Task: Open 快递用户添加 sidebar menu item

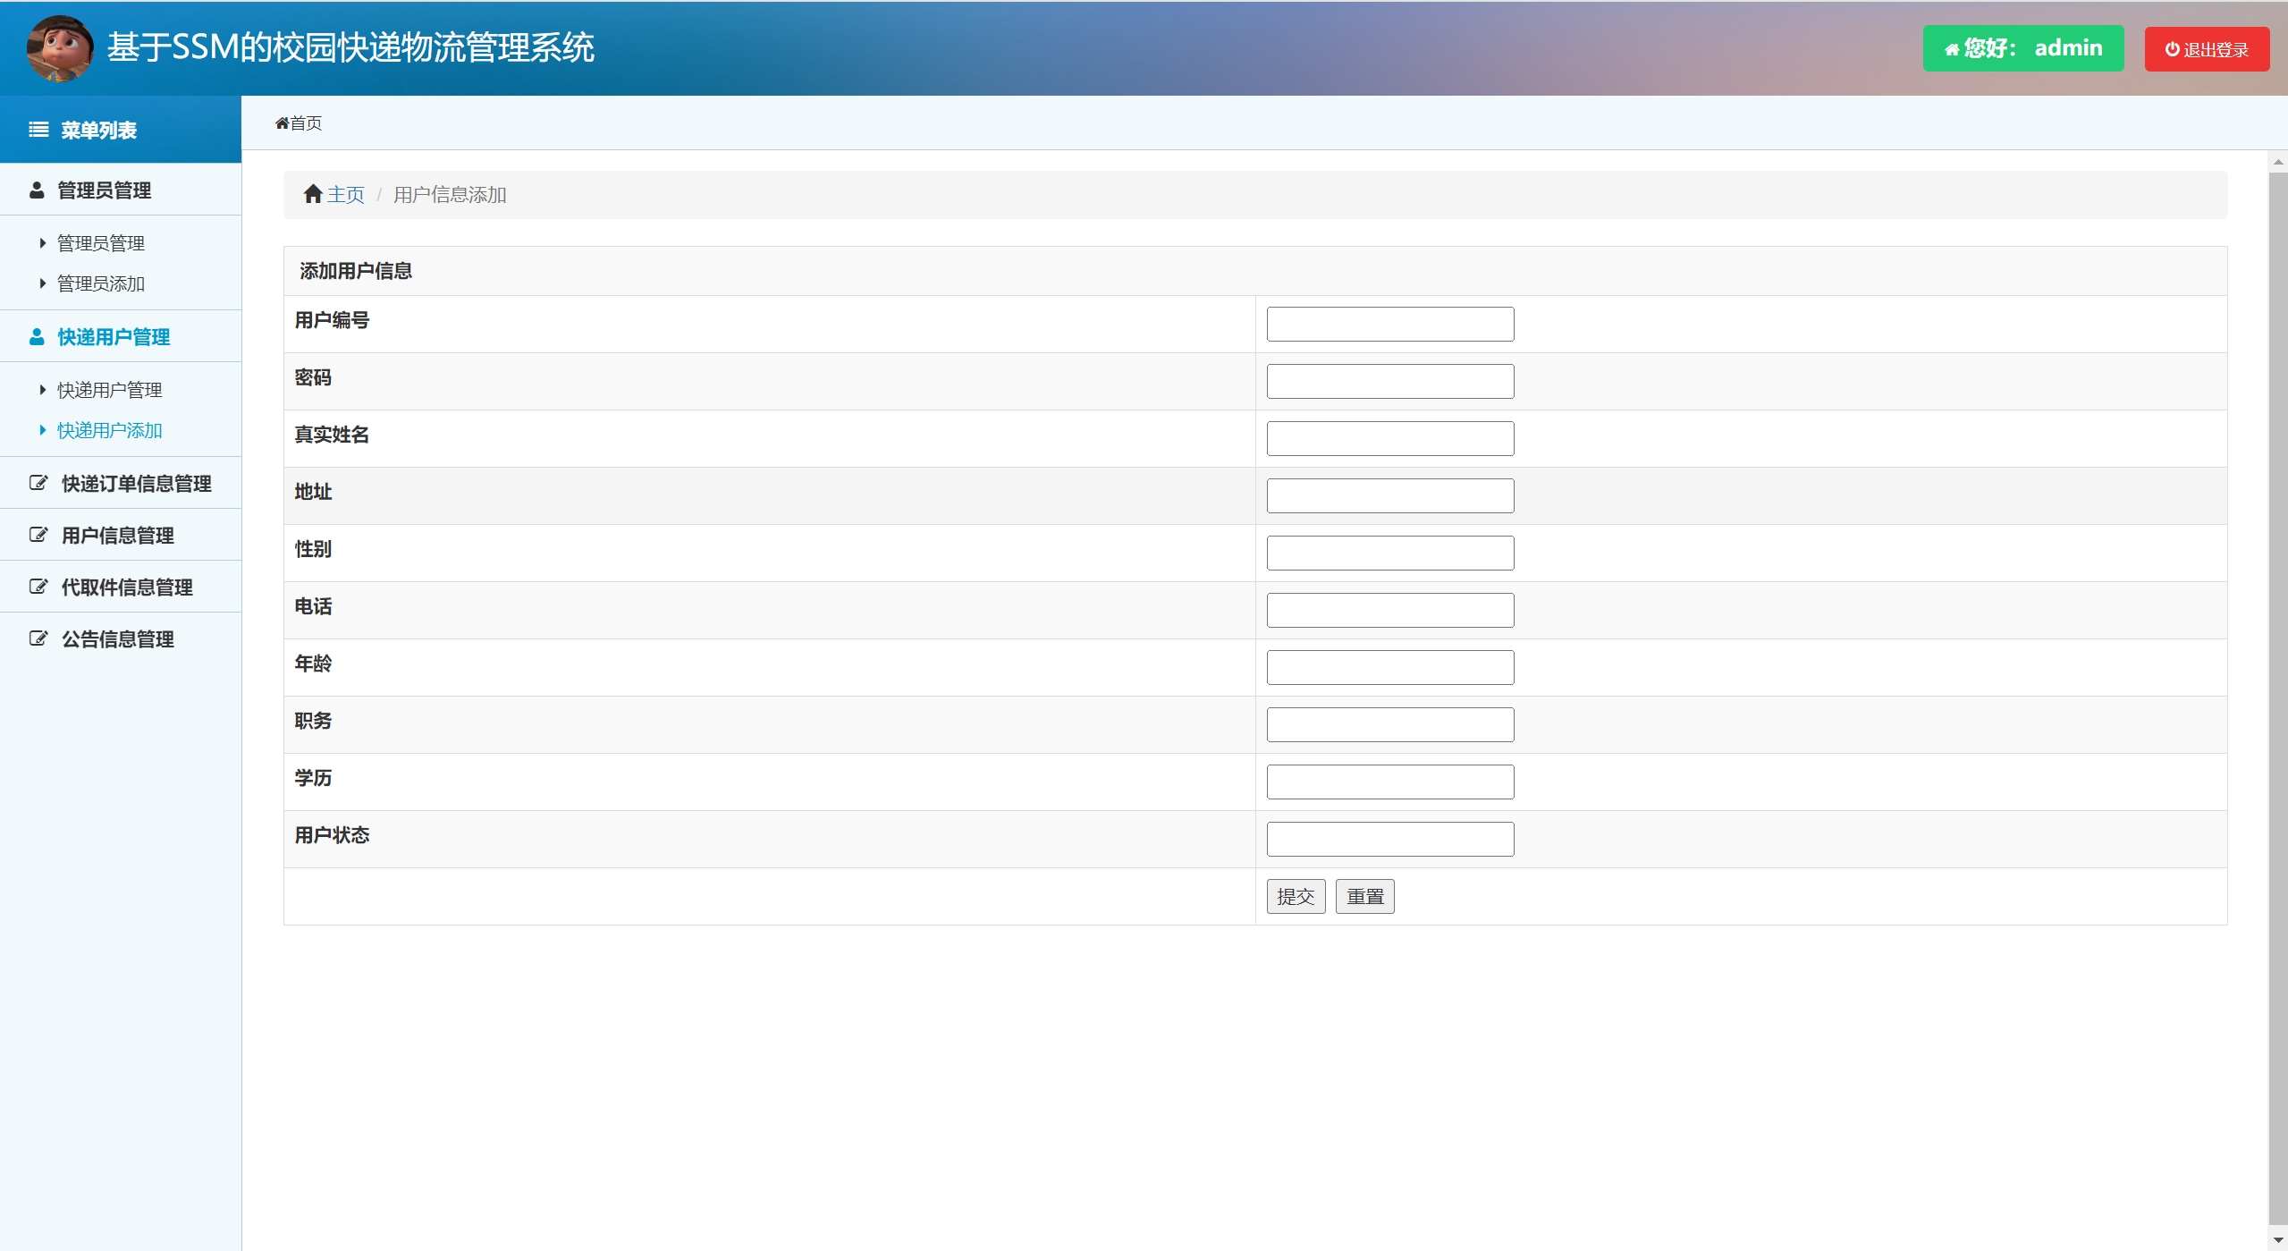Action: click(x=109, y=430)
